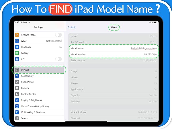Tap the About page title
Screen dimensions: 172x129
tap(114, 28)
